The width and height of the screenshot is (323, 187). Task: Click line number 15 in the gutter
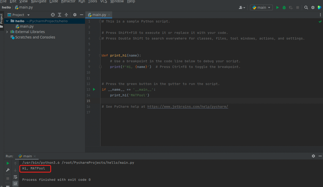click(x=89, y=101)
